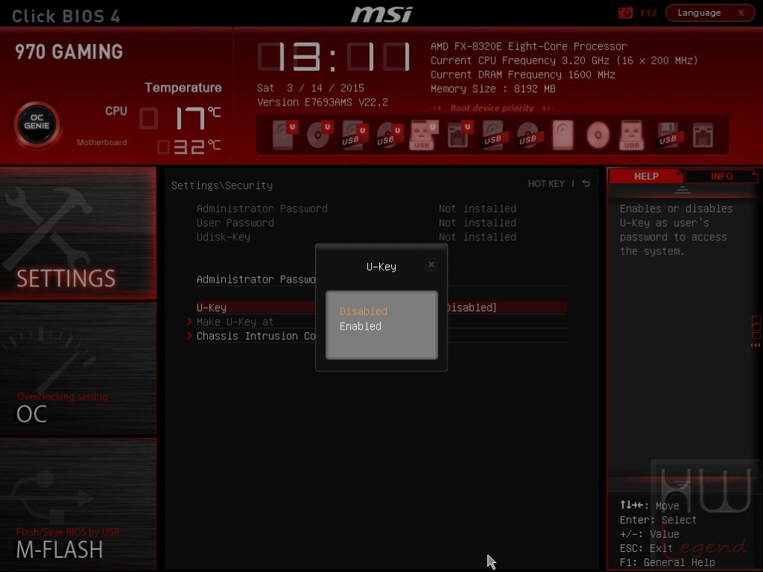Open the HOT KEY list
Image resolution: width=763 pixels, height=572 pixels.
[546, 184]
